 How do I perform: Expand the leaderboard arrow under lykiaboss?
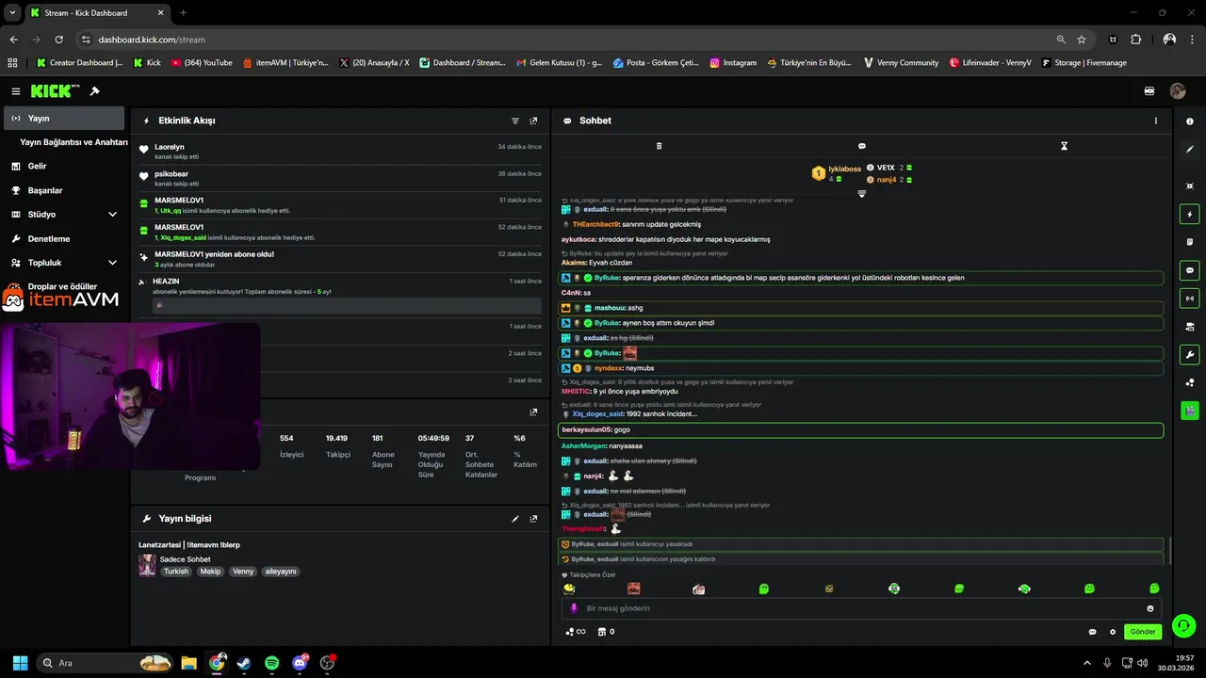861,194
